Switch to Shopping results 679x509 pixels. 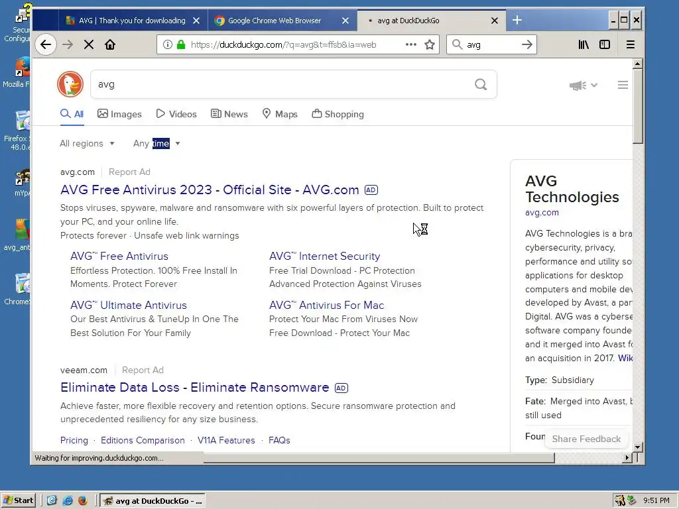click(x=338, y=114)
